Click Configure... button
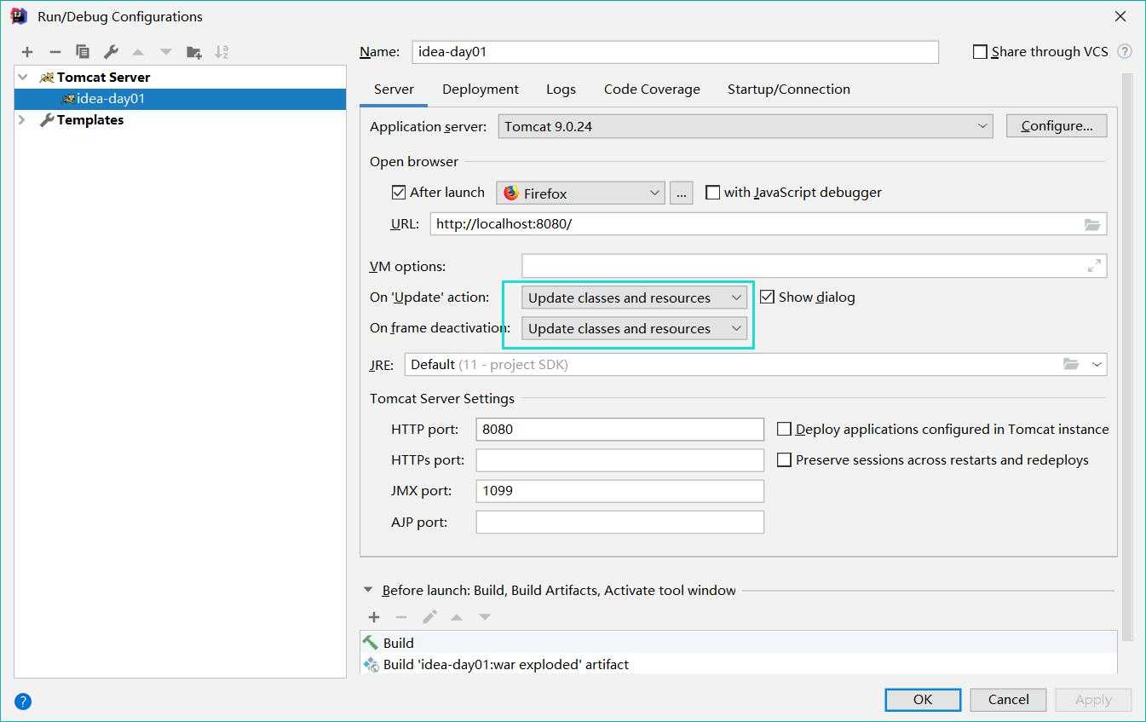 [x=1057, y=126]
